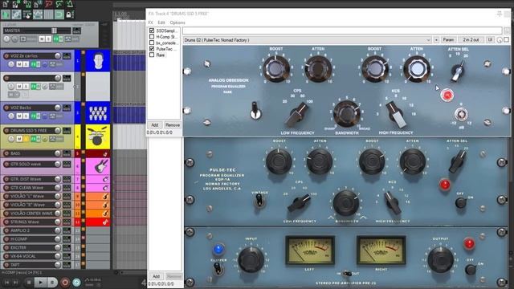
Task: Open FX button on VOZ Ze carlos track
Action: click(x=34, y=64)
